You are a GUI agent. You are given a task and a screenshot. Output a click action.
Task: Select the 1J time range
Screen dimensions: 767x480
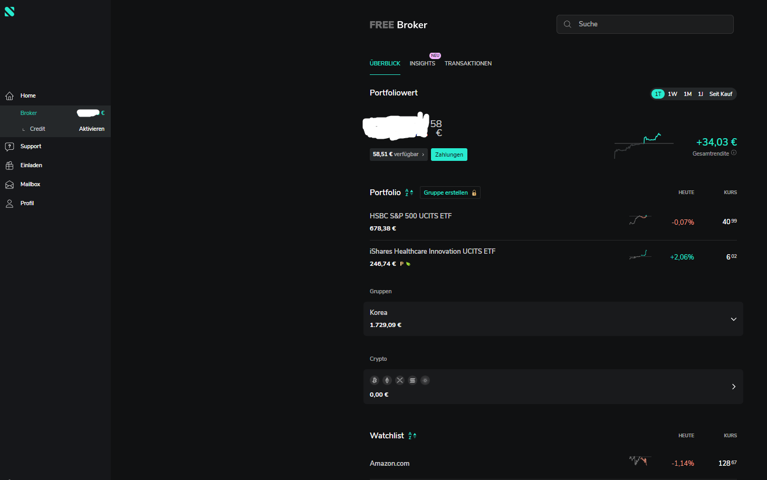pyautogui.click(x=701, y=94)
